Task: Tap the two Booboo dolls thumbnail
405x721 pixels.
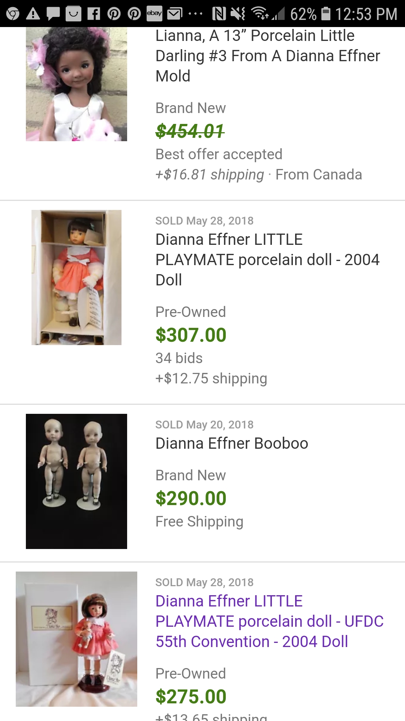Action: click(76, 481)
